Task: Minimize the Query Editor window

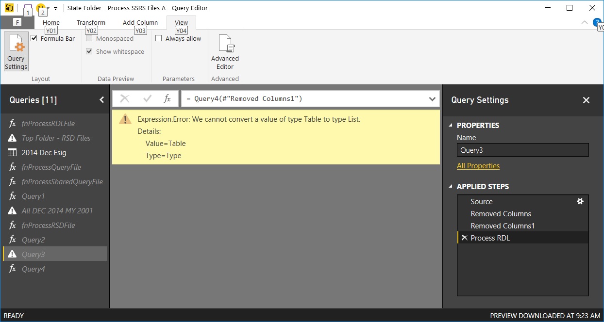Action: pos(547,8)
